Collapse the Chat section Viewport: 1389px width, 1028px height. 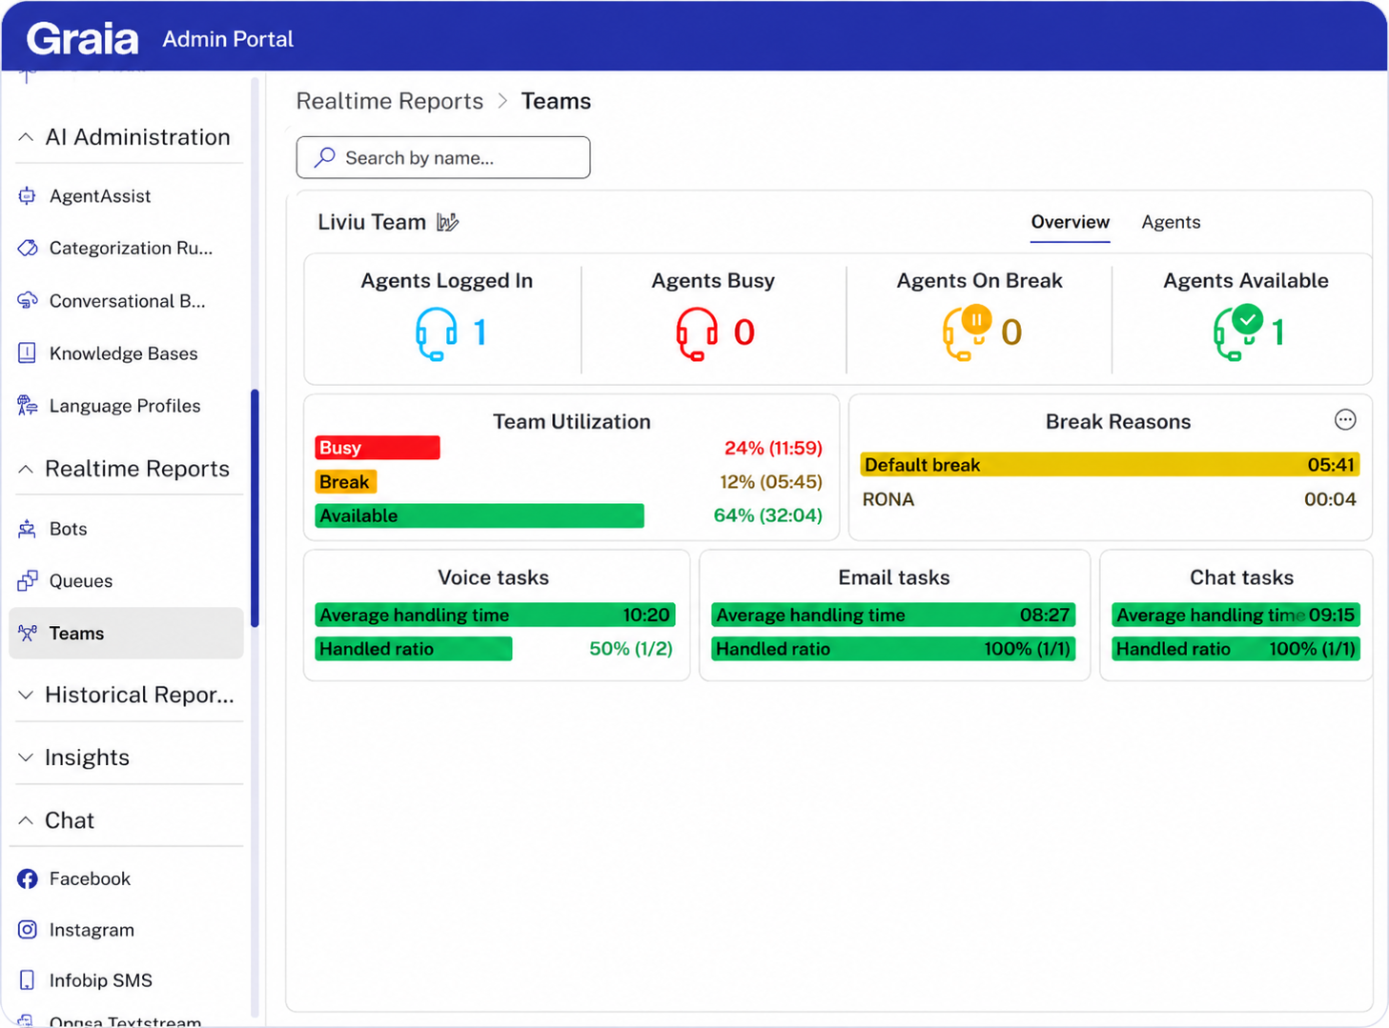[x=26, y=820]
